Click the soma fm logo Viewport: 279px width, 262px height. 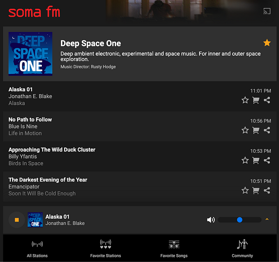(34, 12)
